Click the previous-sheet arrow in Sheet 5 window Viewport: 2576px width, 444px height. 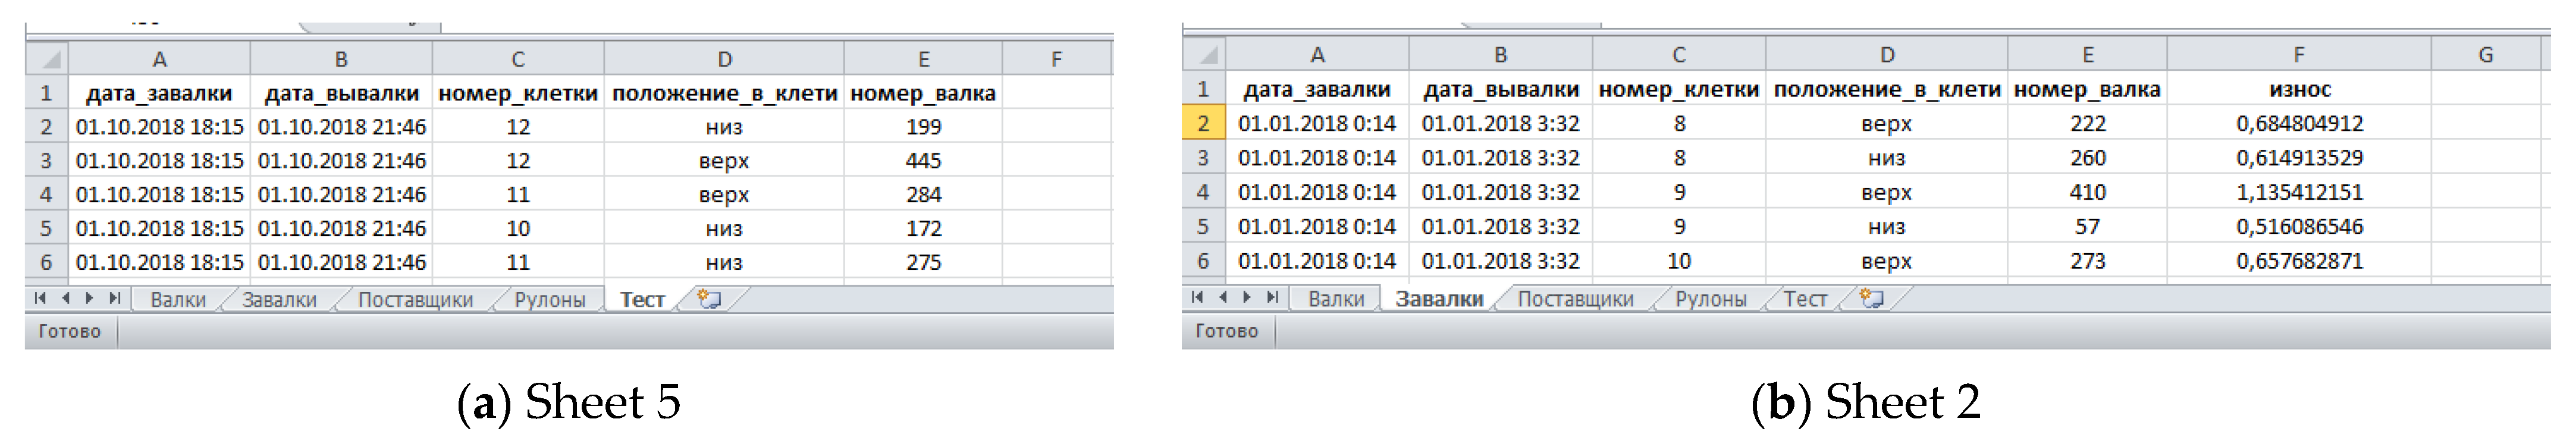tap(65, 298)
